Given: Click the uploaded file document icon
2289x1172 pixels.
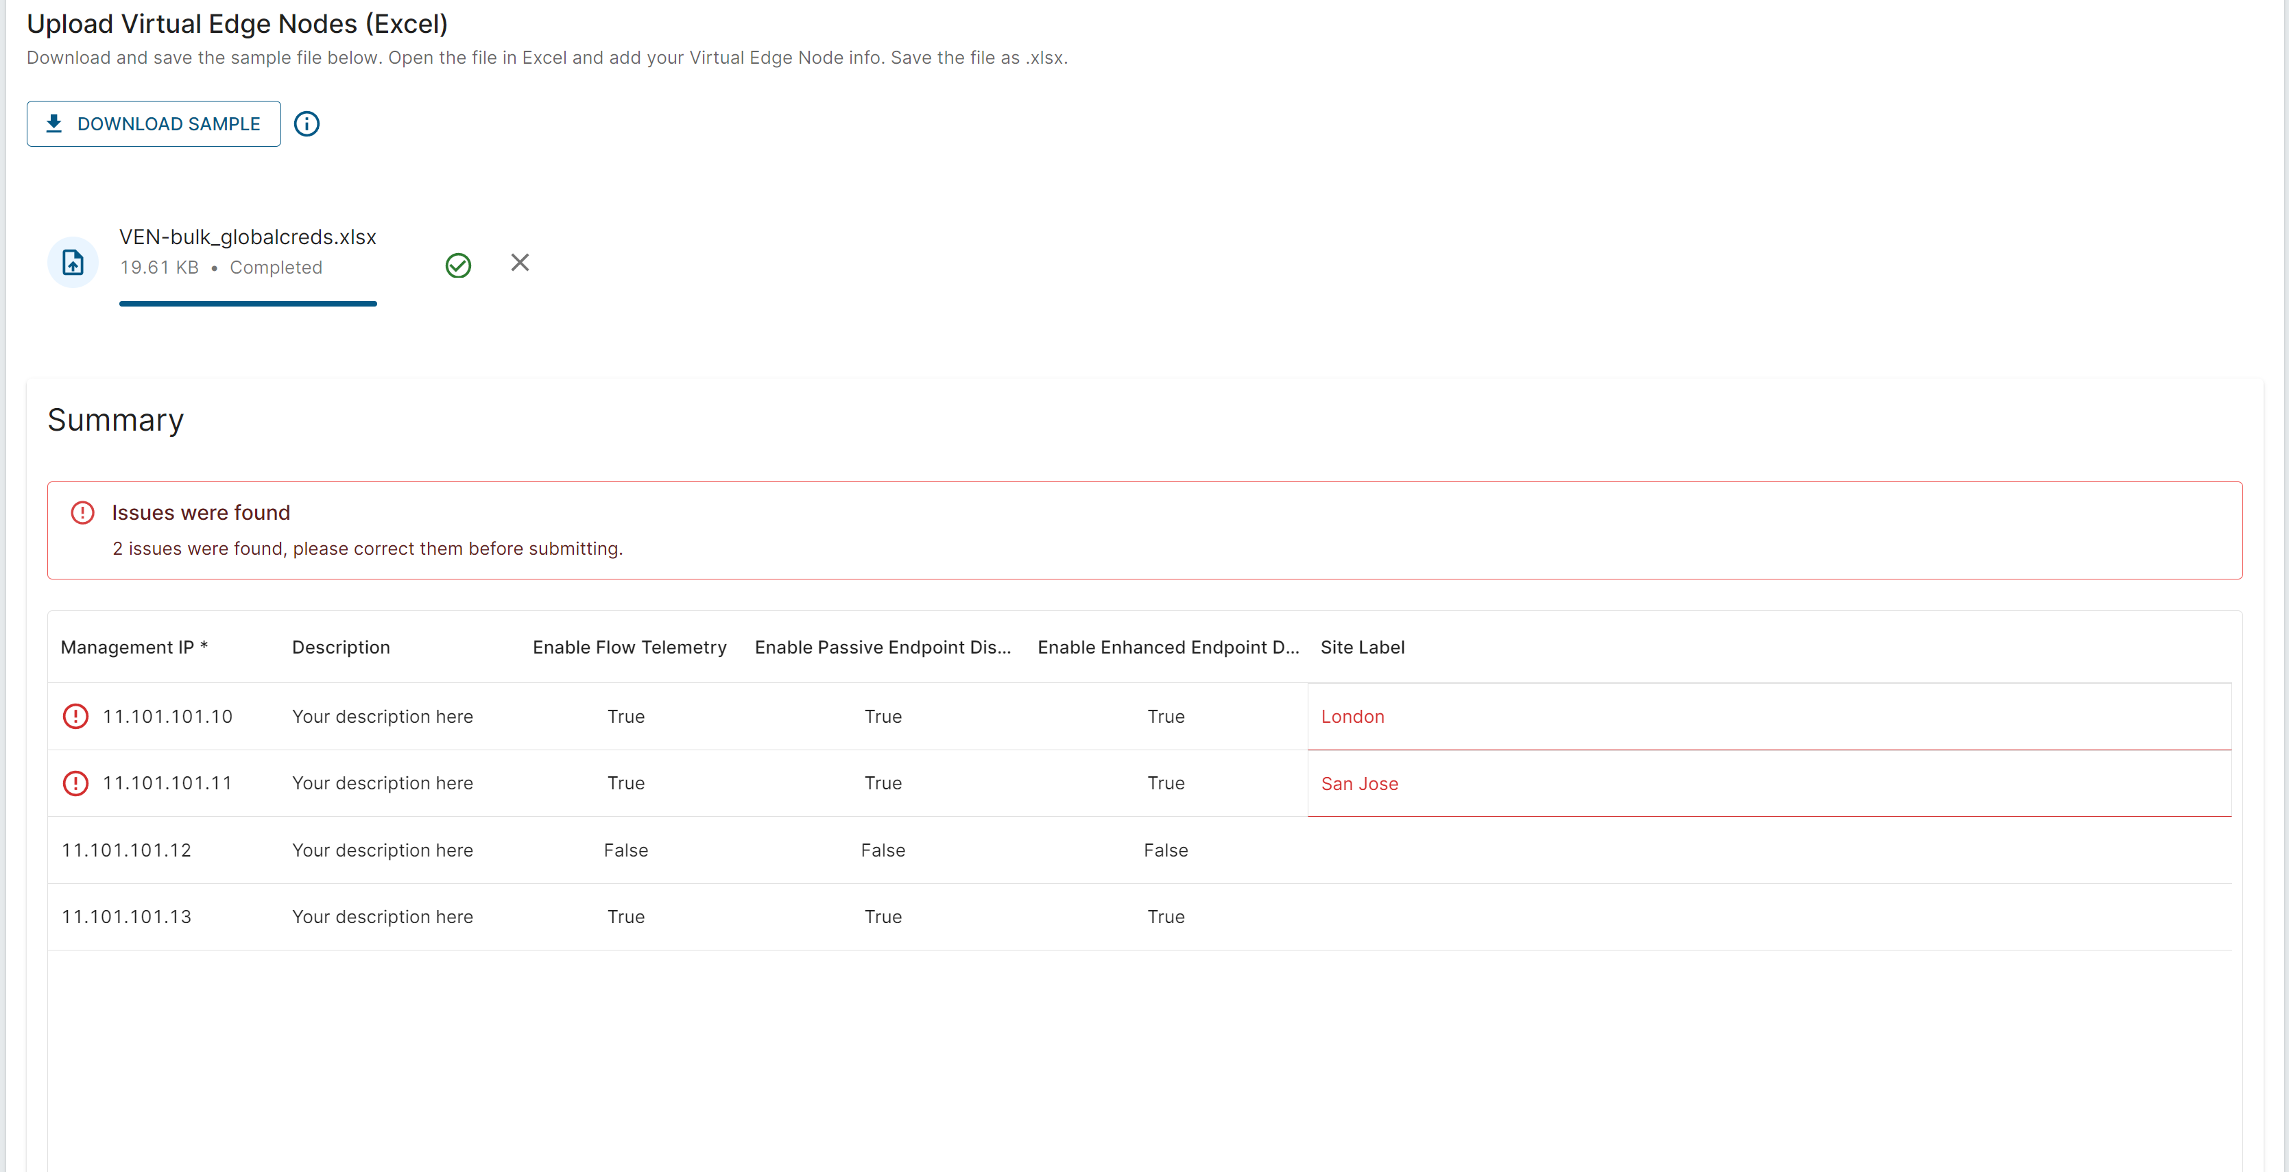Looking at the screenshot, I should coord(73,262).
